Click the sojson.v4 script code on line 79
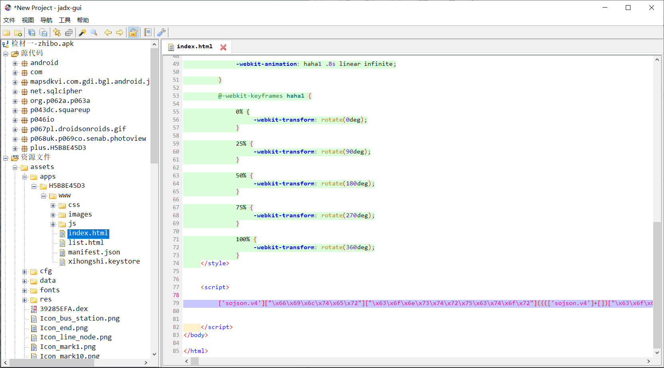The height and width of the screenshot is (368, 664). [435, 303]
